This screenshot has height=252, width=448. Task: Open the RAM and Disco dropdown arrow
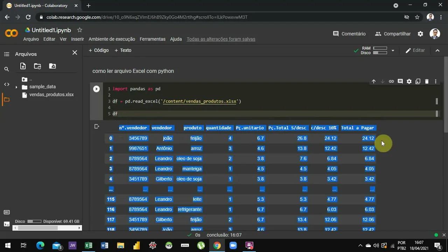point(393,50)
